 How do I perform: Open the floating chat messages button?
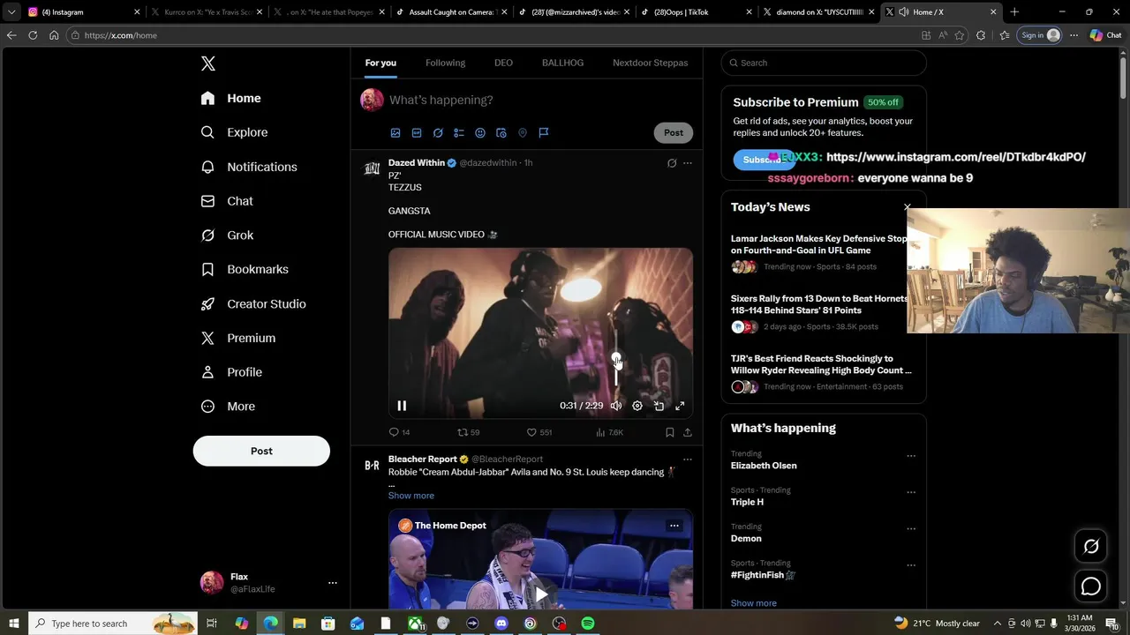[1091, 586]
